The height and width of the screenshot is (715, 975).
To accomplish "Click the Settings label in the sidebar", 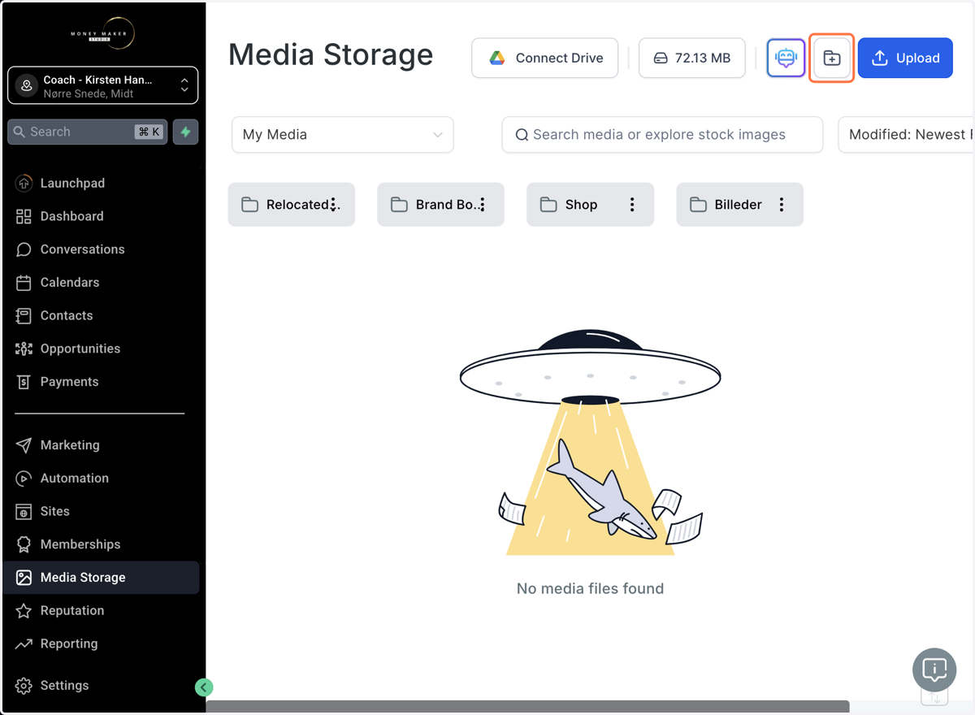I will coord(64,686).
